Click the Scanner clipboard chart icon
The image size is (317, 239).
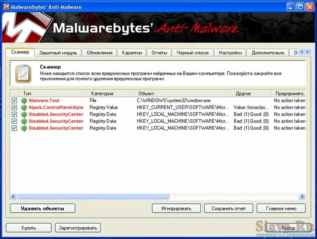pos(23,74)
